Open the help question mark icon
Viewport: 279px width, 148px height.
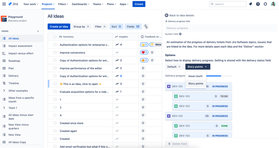[258, 4]
